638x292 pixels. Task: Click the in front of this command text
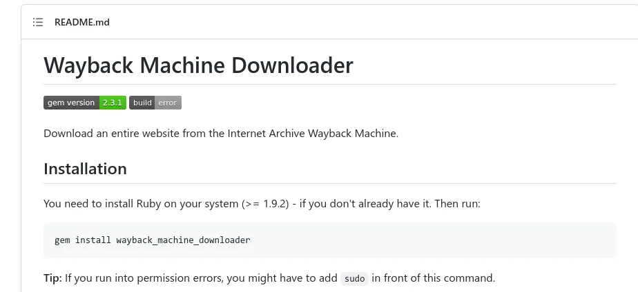(434, 278)
